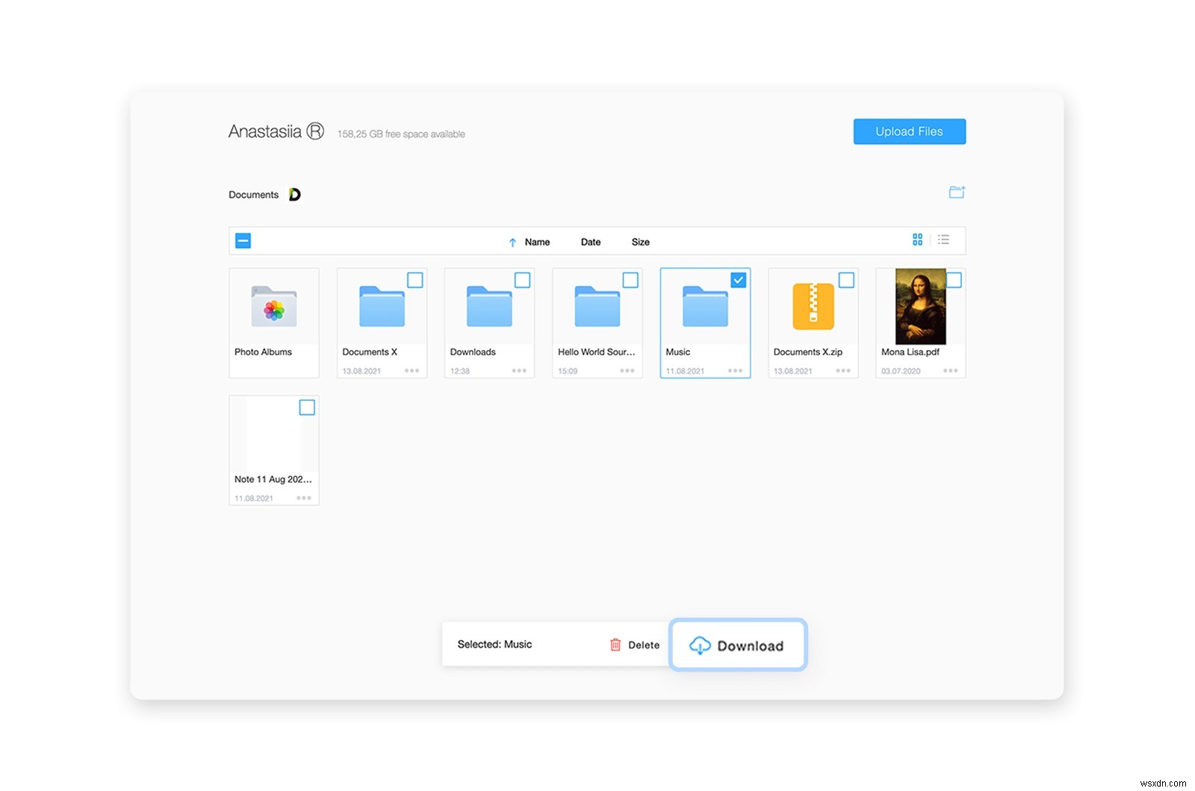Click the cloud download icon
Viewport: 1195px width, 791px height.
[x=701, y=645]
